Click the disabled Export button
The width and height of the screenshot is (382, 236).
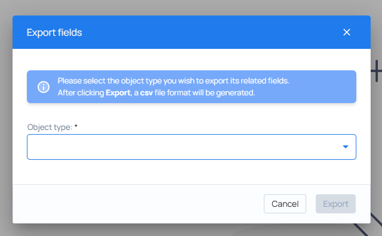(335, 204)
